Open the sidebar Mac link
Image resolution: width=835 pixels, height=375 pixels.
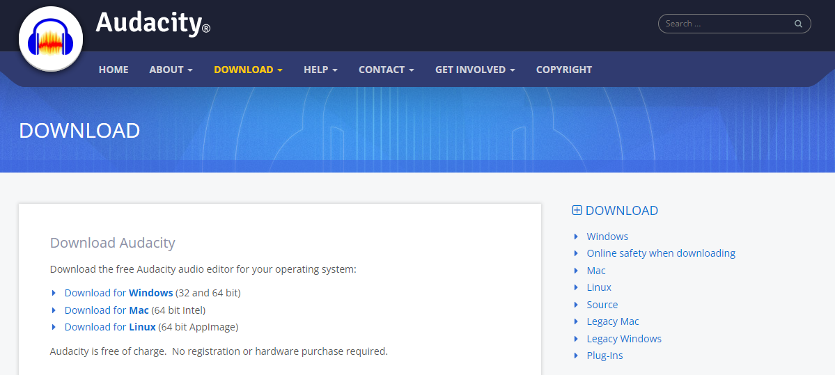coord(596,270)
